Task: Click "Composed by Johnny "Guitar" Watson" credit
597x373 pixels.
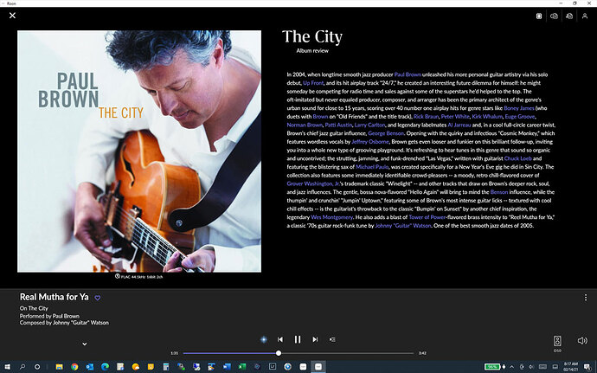Action: coord(64,323)
